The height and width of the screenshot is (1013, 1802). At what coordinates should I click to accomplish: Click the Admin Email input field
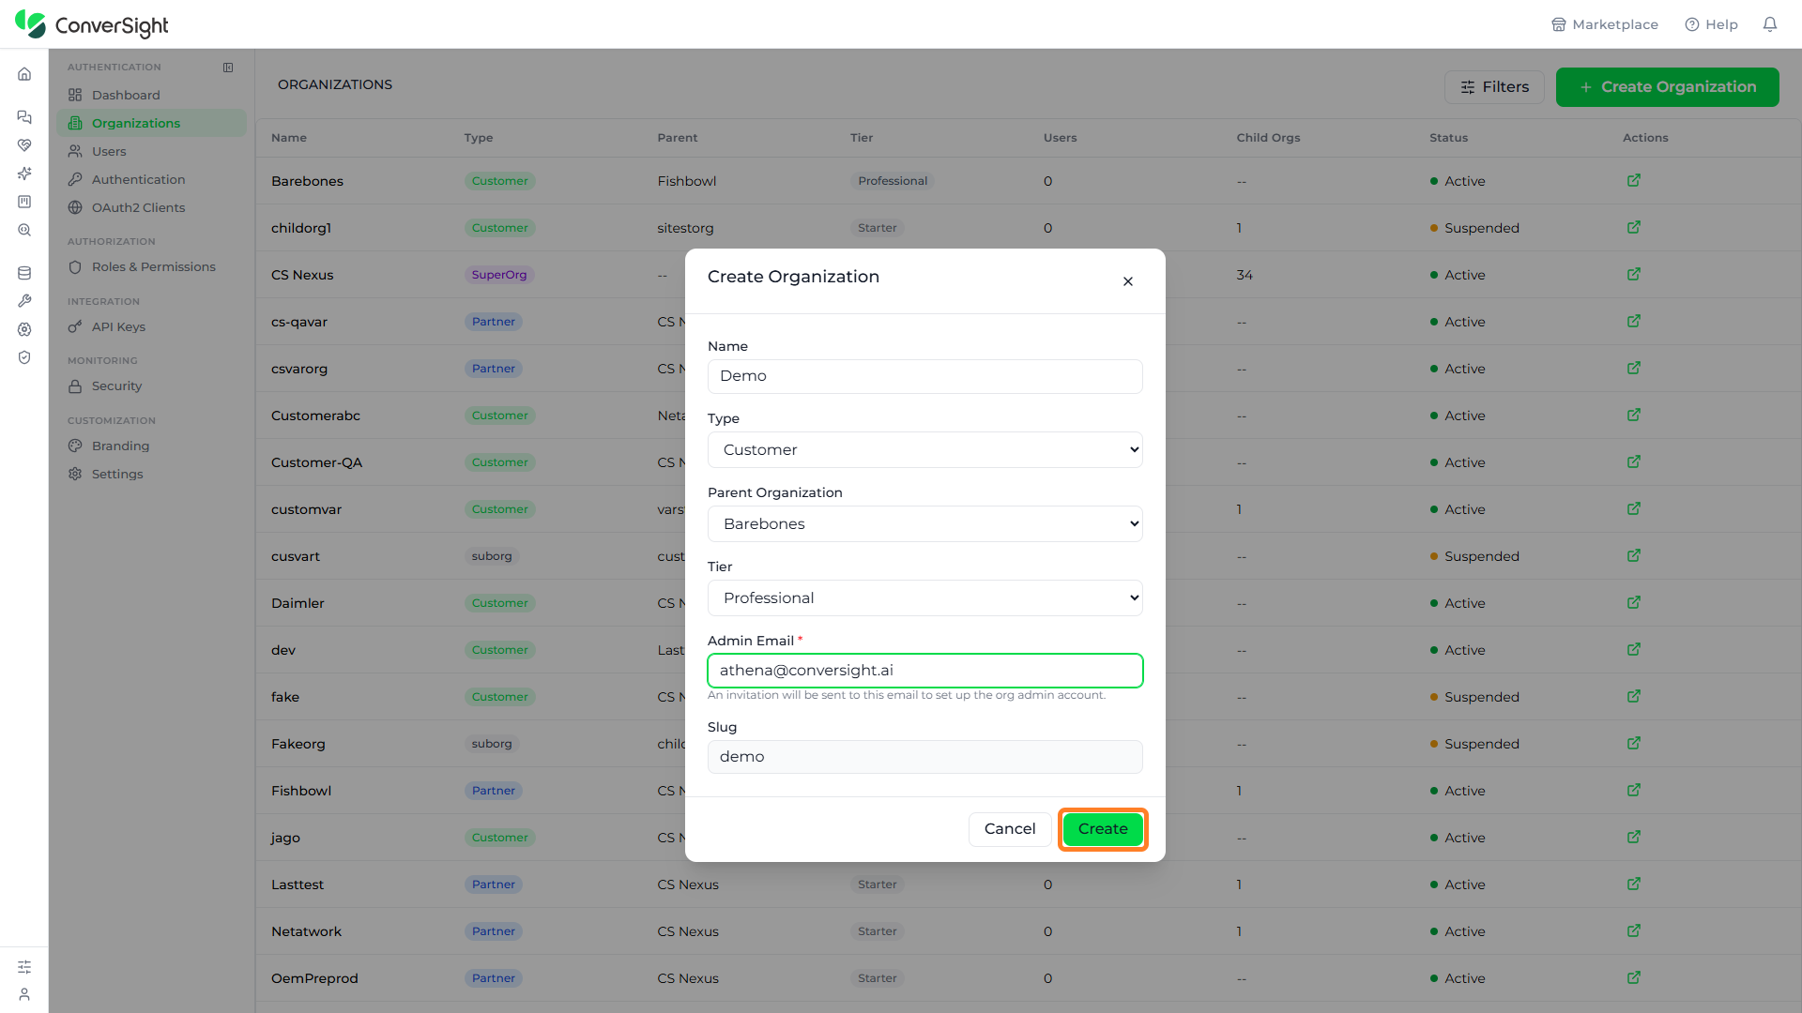point(925,671)
